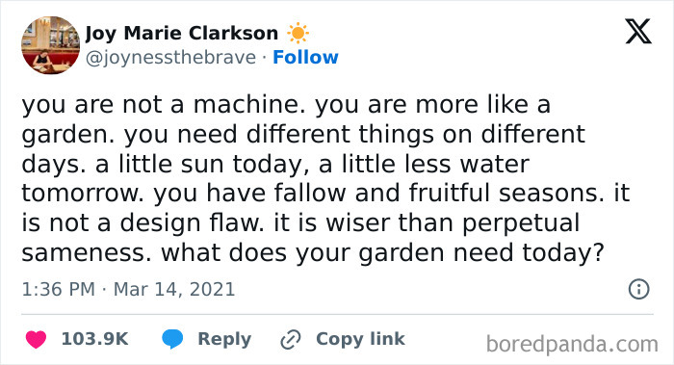
Task: Click the chain link copy icon
Action: [x=291, y=340]
